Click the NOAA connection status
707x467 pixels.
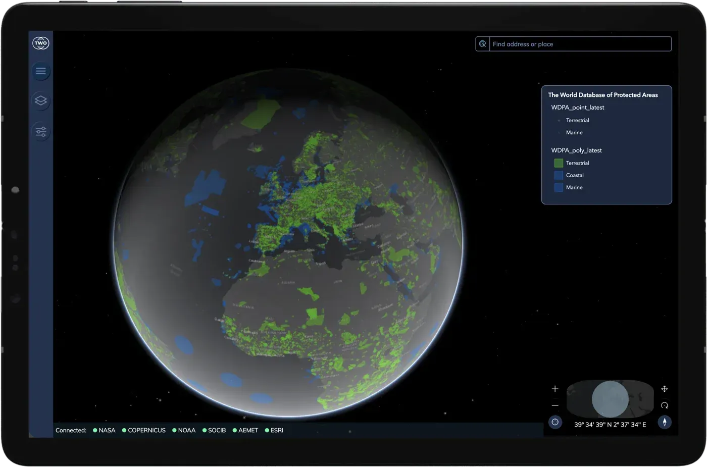pos(184,430)
